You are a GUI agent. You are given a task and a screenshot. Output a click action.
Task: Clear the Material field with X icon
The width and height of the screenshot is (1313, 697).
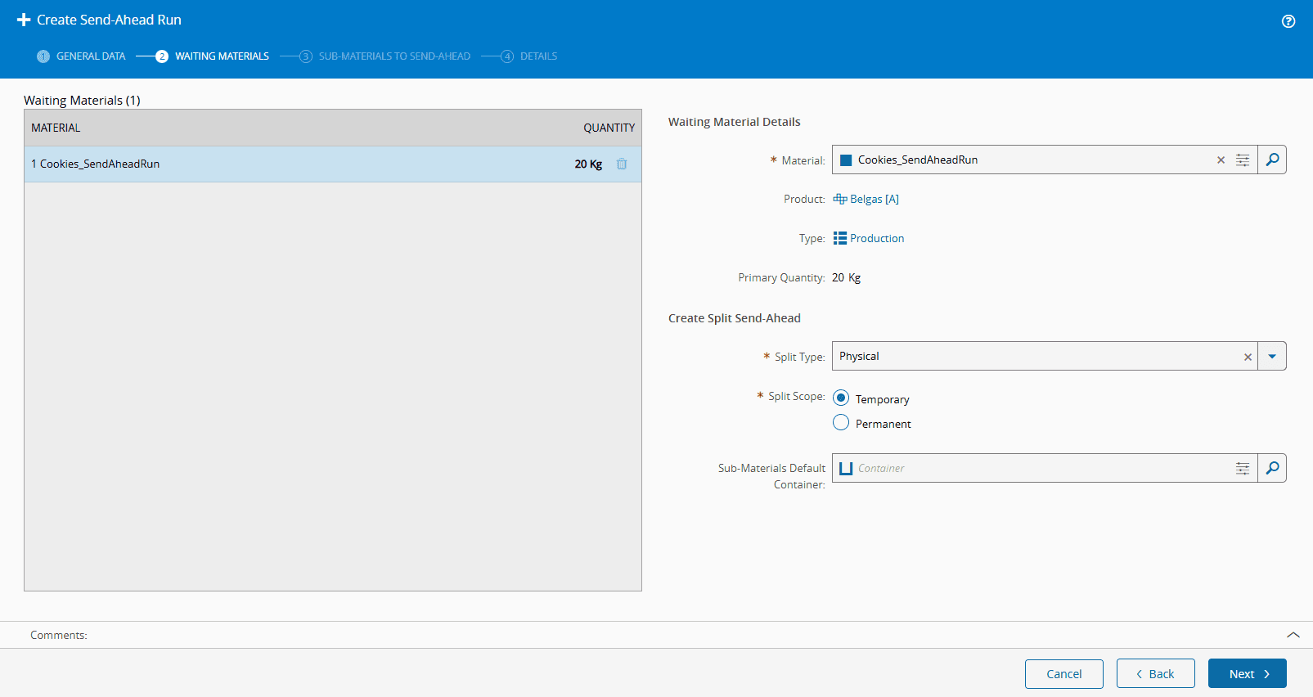pos(1221,160)
